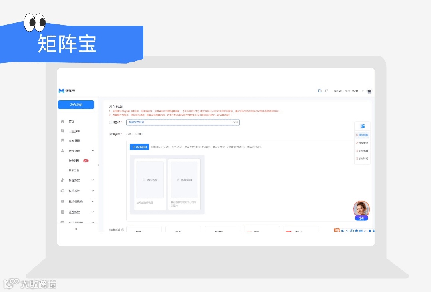Image resolution: width=431 pixels, height=292 pixels.
Task: Click the document icon in top toolbar
Action: (x=320, y=91)
